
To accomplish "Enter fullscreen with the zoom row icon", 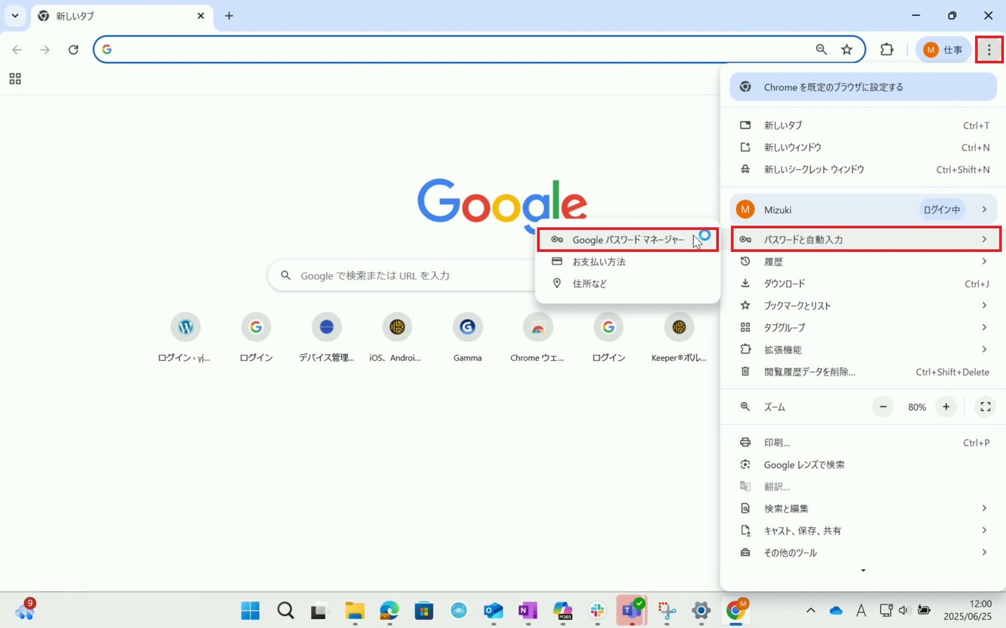I will coord(985,407).
